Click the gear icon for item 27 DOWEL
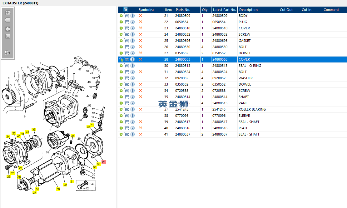Screen dimensions: 347x208 point(121,53)
